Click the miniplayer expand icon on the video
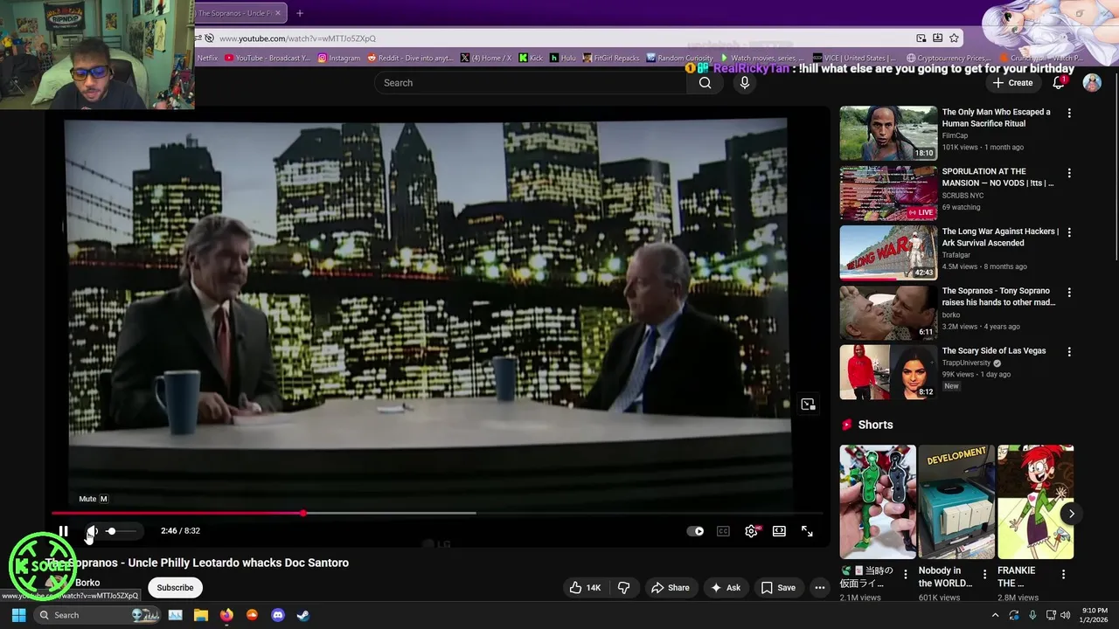This screenshot has width=1119, height=629. [808, 404]
